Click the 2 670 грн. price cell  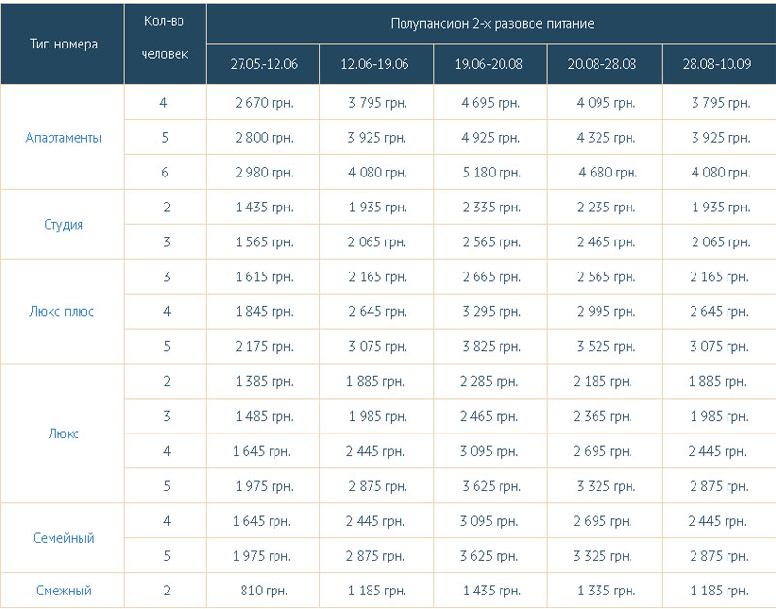(264, 103)
